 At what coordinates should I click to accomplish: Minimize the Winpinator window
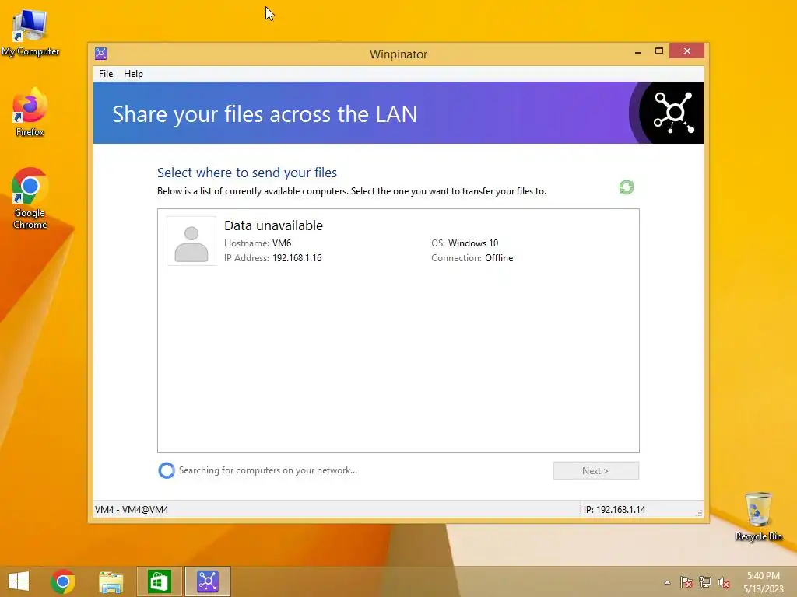tap(638, 51)
